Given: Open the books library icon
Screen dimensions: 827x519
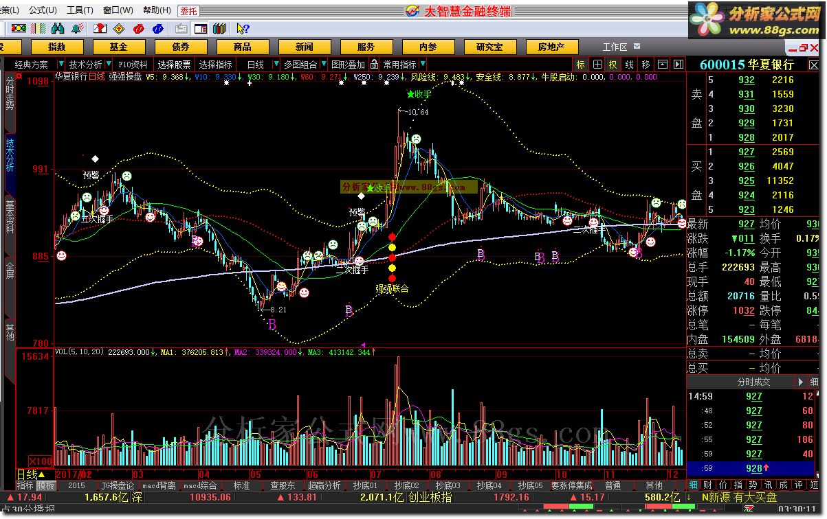Looking at the screenshot, I should 220,28.
